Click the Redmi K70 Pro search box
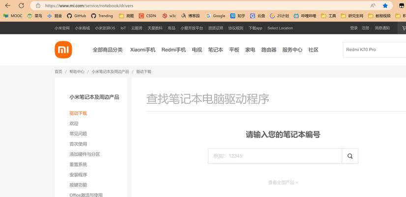The width and height of the screenshot is (406, 197). (375, 50)
